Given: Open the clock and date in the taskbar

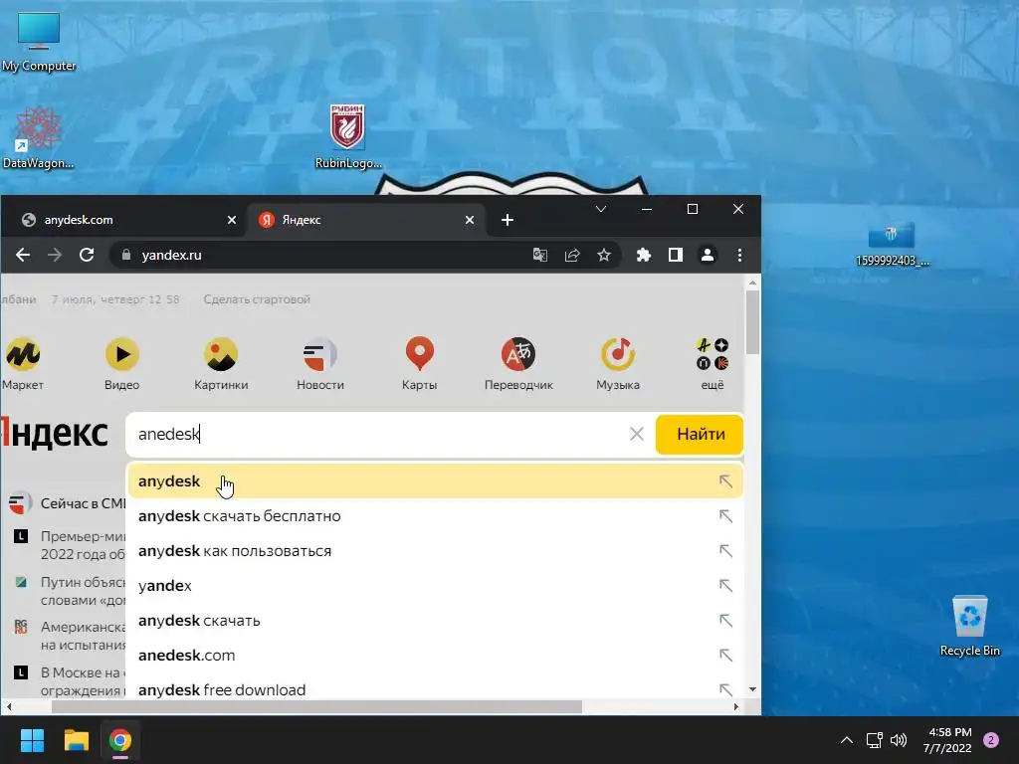Looking at the screenshot, I should coord(947,740).
